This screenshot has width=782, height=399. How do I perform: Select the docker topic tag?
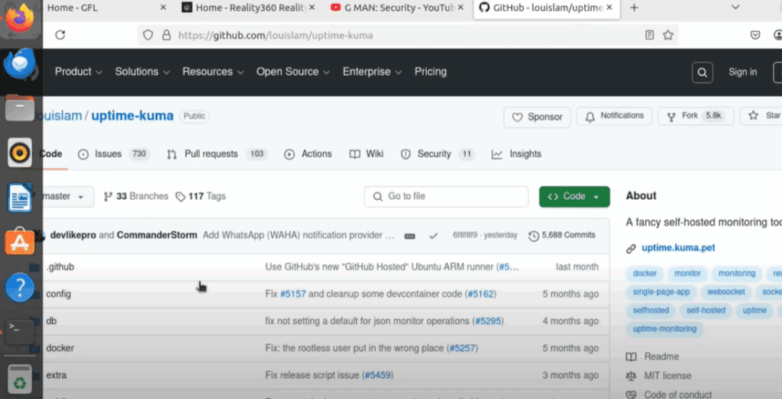click(645, 273)
